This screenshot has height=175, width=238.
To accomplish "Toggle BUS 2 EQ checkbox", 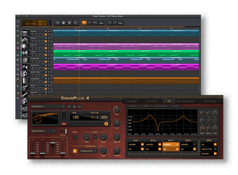I will point(160,149).
